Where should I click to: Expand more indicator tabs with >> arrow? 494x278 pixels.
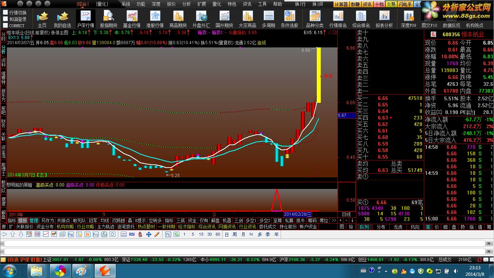click(x=334, y=220)
